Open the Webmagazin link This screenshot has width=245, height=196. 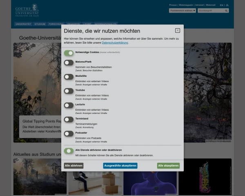coord(186,5)
